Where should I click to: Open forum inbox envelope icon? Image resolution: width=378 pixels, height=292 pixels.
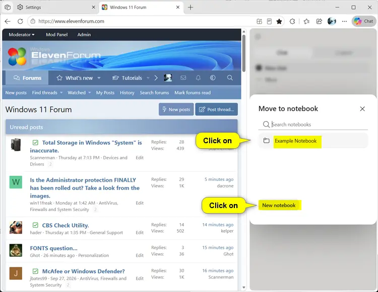tap(183, 78)
